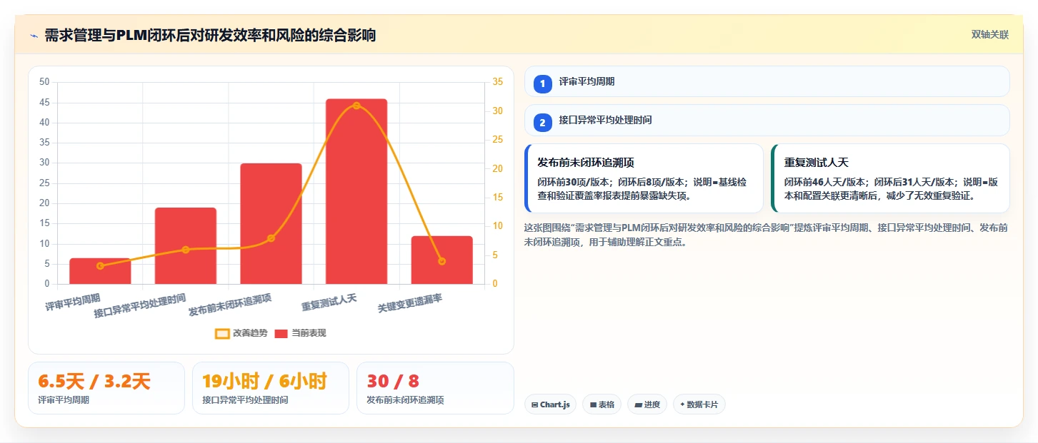Screen dimensions: 1038x443
Task: Click the trend line point above 发布前未闭环追溯项
Action: [271, 238]
